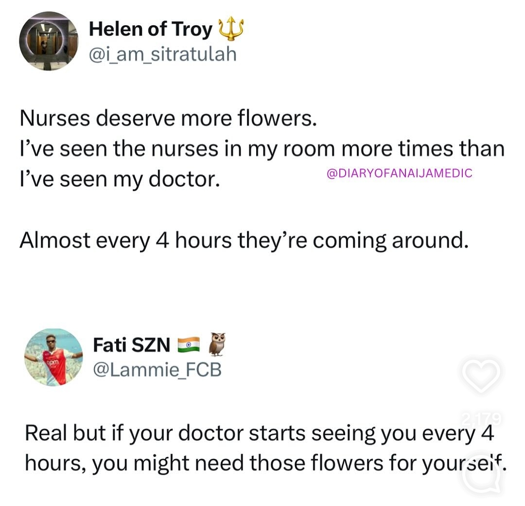The height and width of the screenshot is (506, 525).
Task: Click the Helen of Troy display name
Action: click(151, 30)
